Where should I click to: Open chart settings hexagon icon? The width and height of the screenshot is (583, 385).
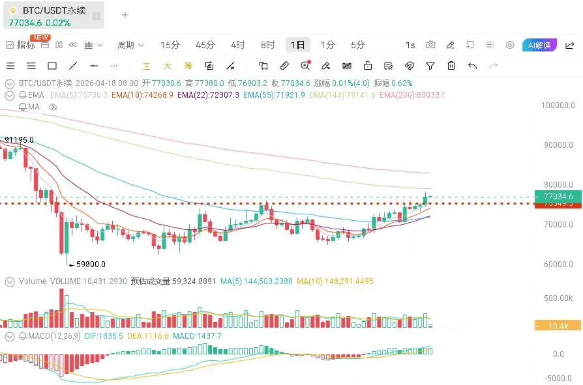tap(510, 45)
